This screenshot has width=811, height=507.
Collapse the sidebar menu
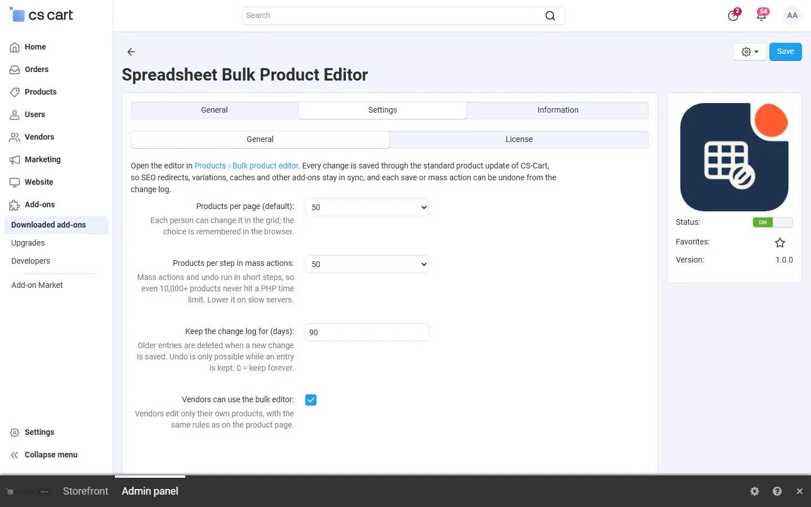pyautogui.click(x=51, y=455)
